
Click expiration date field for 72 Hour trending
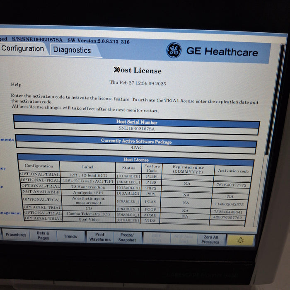pos(186,189)
